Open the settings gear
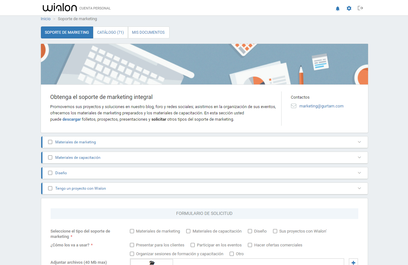408x265 pixels. pos(349,9)
